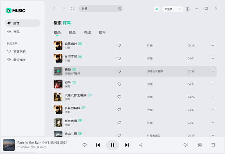Show lyrics with the 词 icon
Screen dimensions: 225x154
click(200, 145)
